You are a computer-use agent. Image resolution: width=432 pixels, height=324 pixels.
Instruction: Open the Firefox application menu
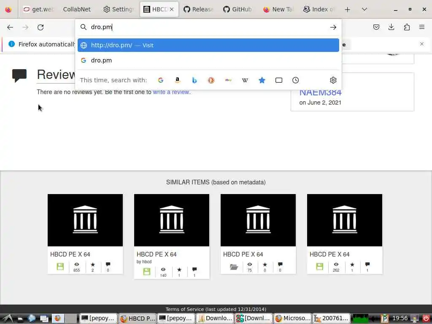[422, 27]
